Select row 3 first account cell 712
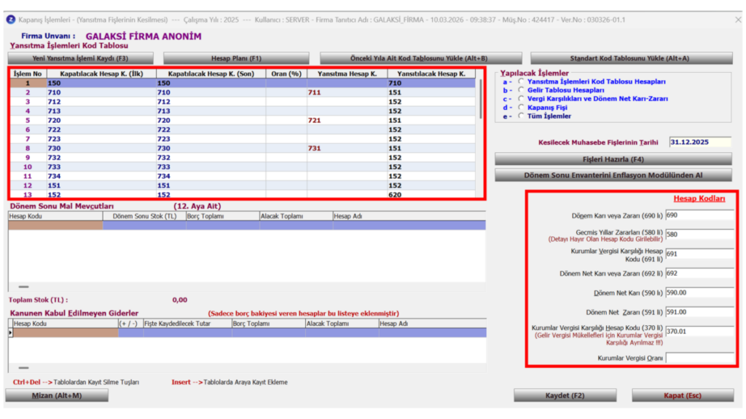This screenshot has width=746, height=419. point(101,102)
